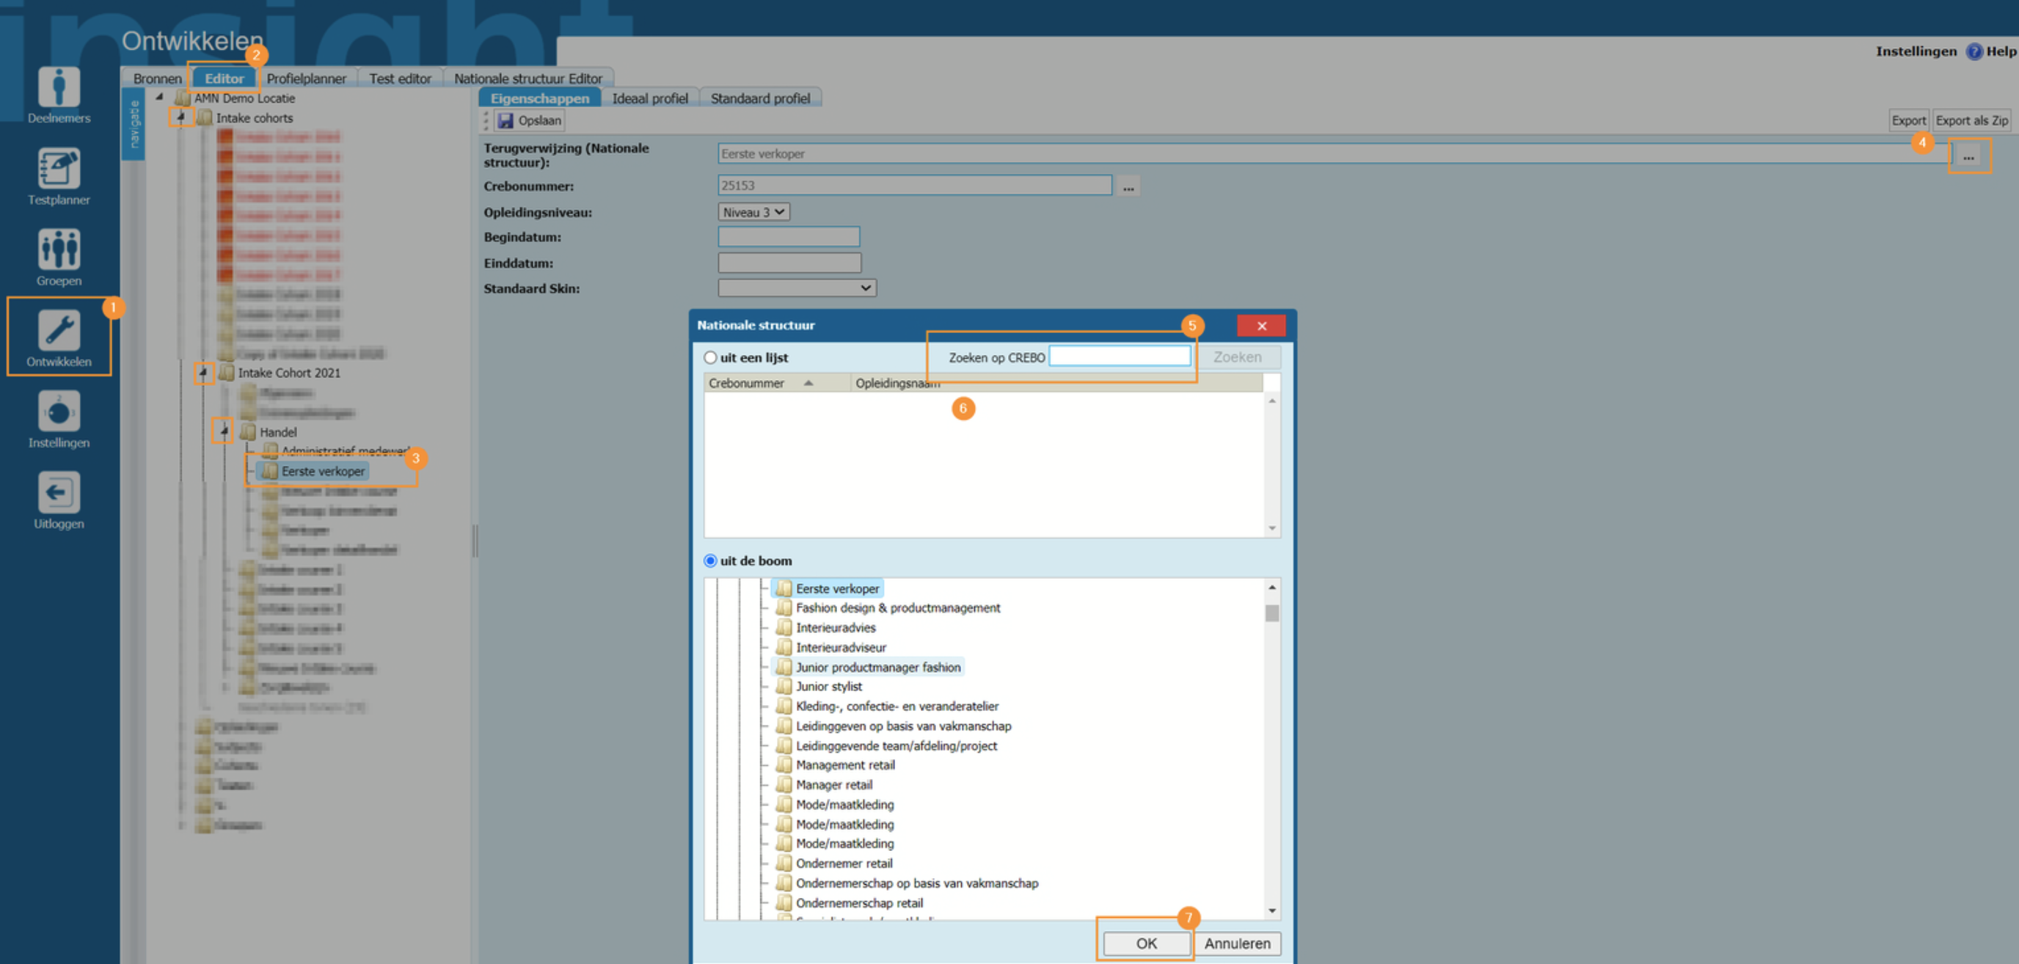Click the Export als Zip button
2019x964 pixels.
(x=1971, y=121)
